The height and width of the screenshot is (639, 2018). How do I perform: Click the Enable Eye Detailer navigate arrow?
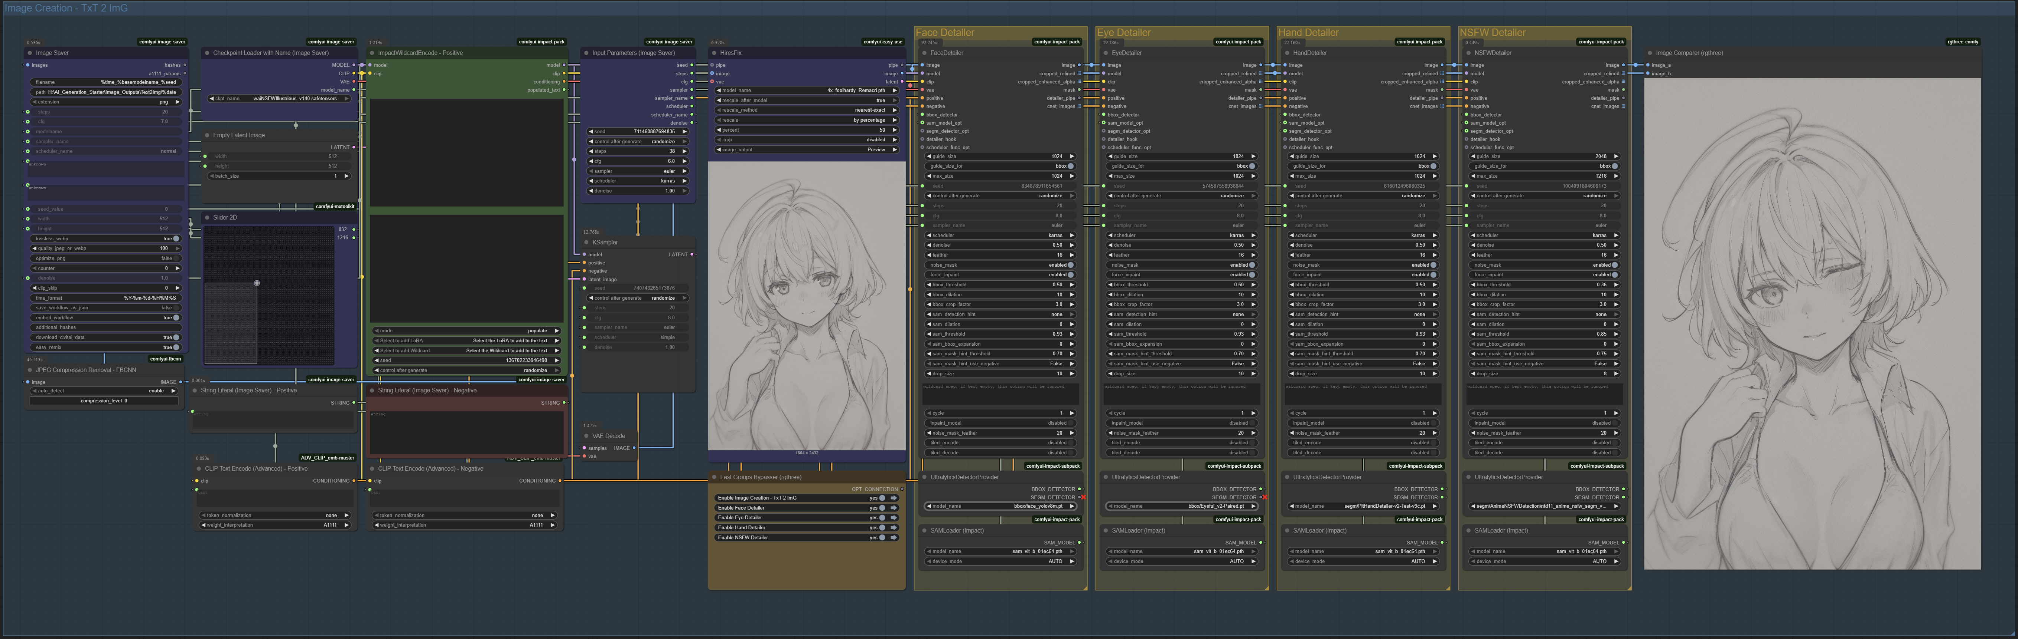pyautogui.click(x=893, y=518)
